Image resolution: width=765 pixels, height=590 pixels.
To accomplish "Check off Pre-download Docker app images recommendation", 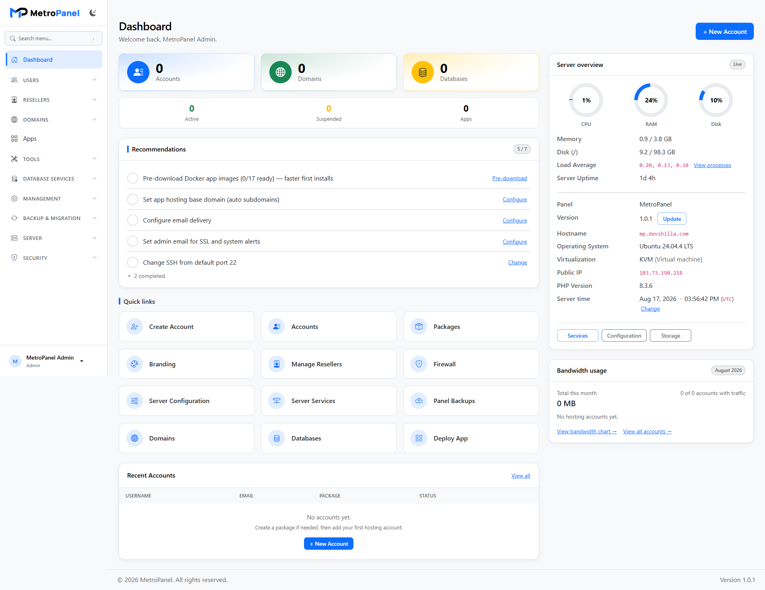I will [133, 178].
